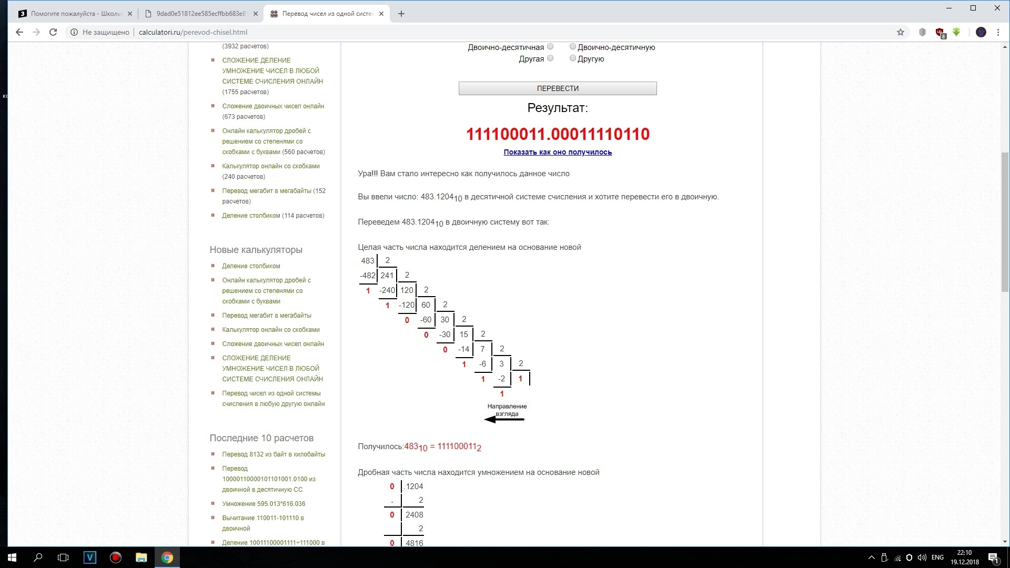Screen dimensions: 1010x568
Task: Click the ПЕРЕВЕСТИ button
Action: pyautogui.click(x=558, y=88)
